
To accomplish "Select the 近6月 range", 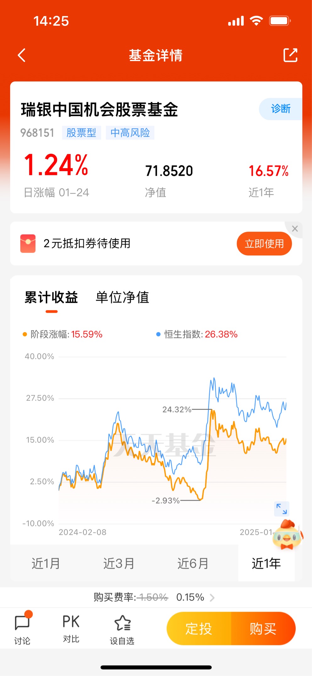I will (193, 563).
